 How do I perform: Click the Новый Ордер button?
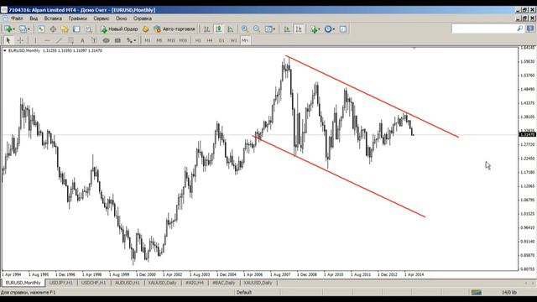tap(119, 29)
